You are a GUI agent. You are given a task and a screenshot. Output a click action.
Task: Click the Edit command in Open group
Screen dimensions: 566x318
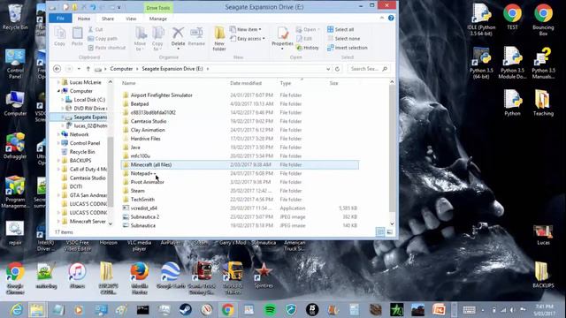pos(304,39)
